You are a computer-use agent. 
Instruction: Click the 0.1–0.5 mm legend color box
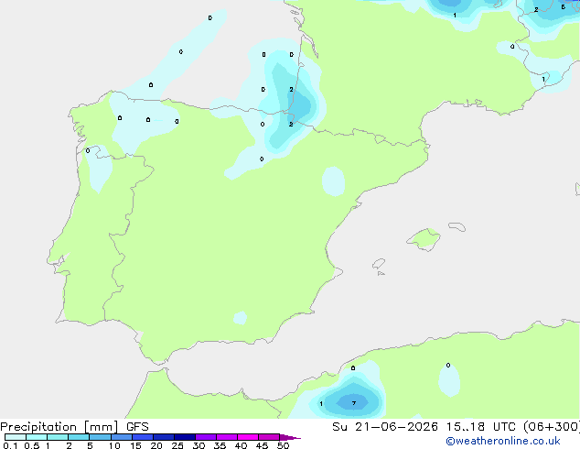(16, 437)
